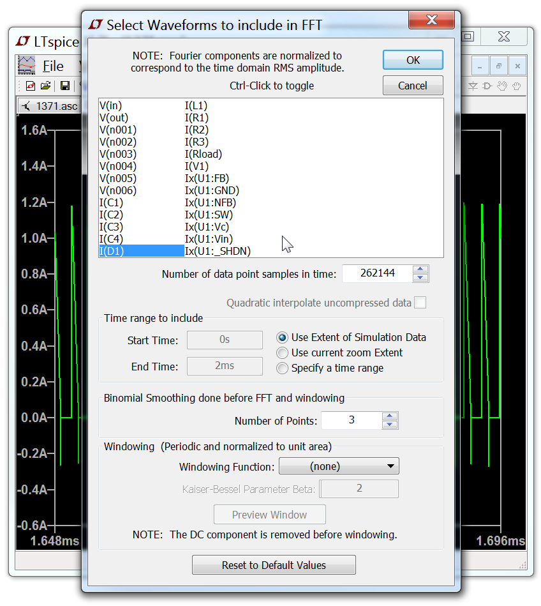
Task: Save the current file with the disk icon
Action: coord(66,86)
